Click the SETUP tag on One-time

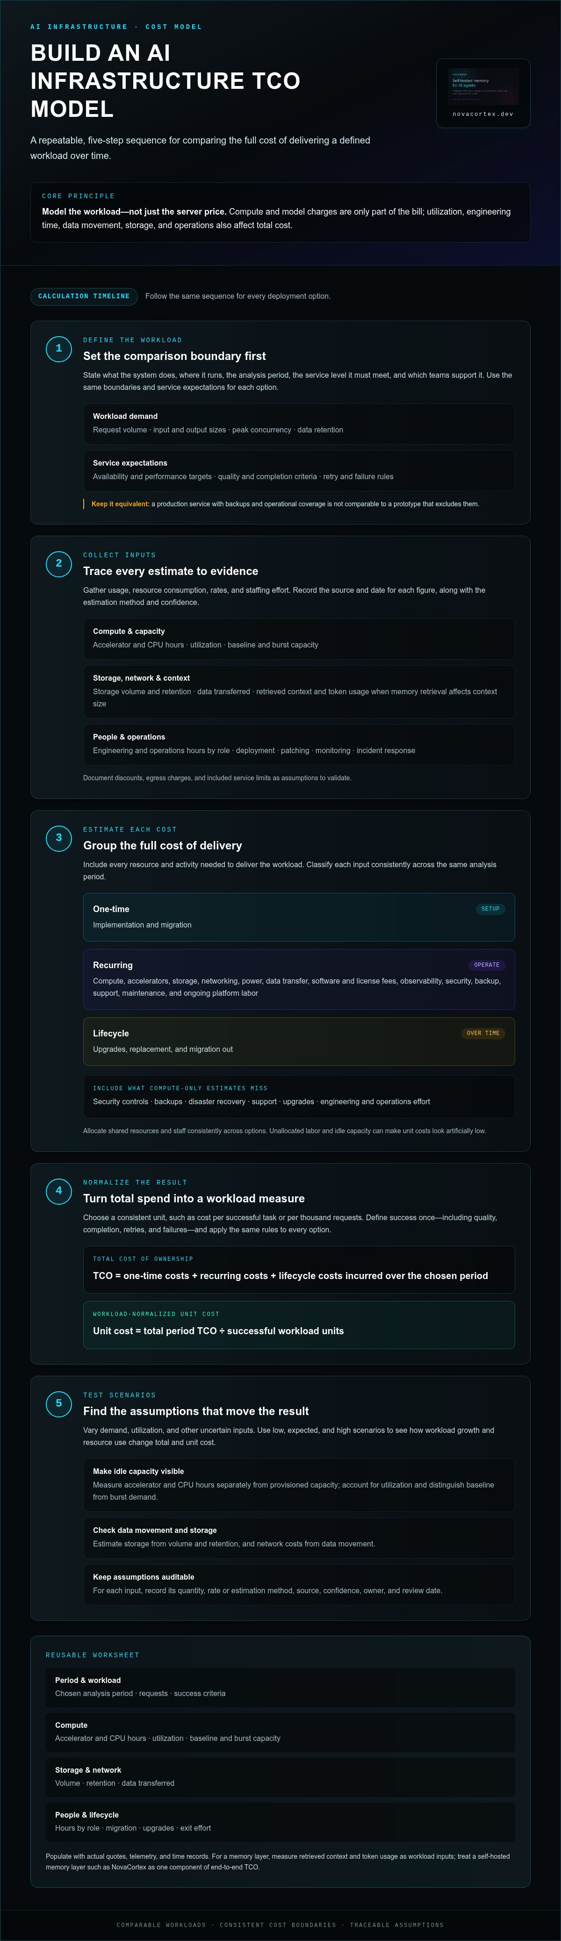coord(490,909)
